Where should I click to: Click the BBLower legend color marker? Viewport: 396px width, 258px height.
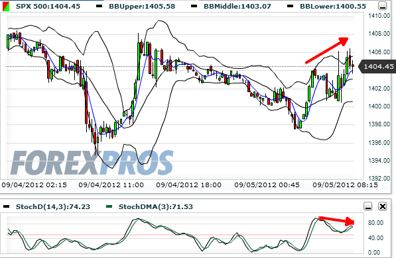[x=291, y=6]
